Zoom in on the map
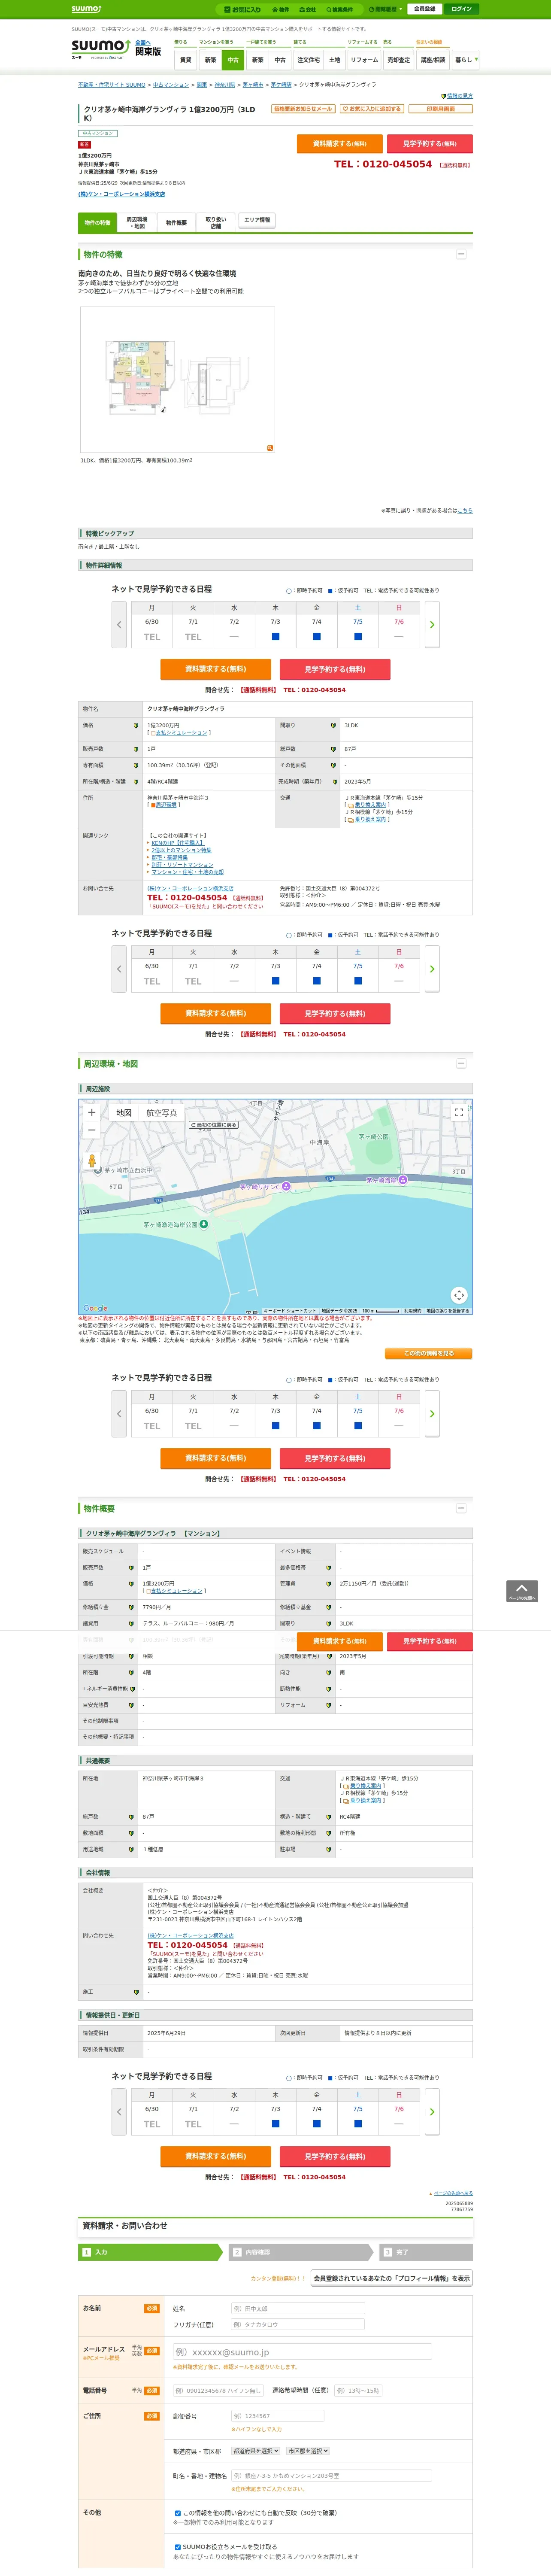The width and height of the screenshot is (551, 2576). tap(91, 1112)
